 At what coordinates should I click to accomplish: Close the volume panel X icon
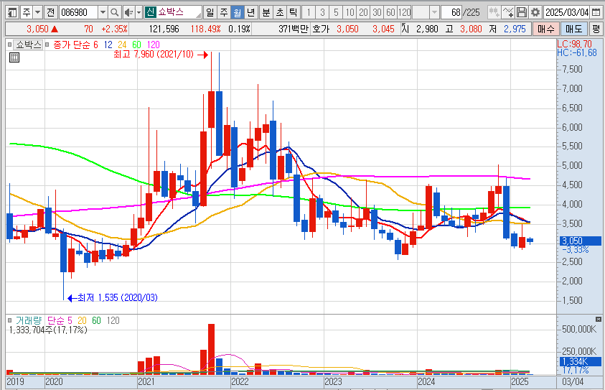pyautogui.click(x=599, y=319)
